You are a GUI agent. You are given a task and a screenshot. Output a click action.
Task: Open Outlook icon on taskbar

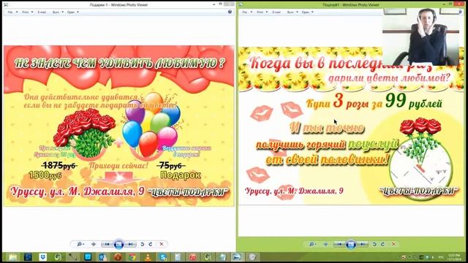click(x=102, y=257)
